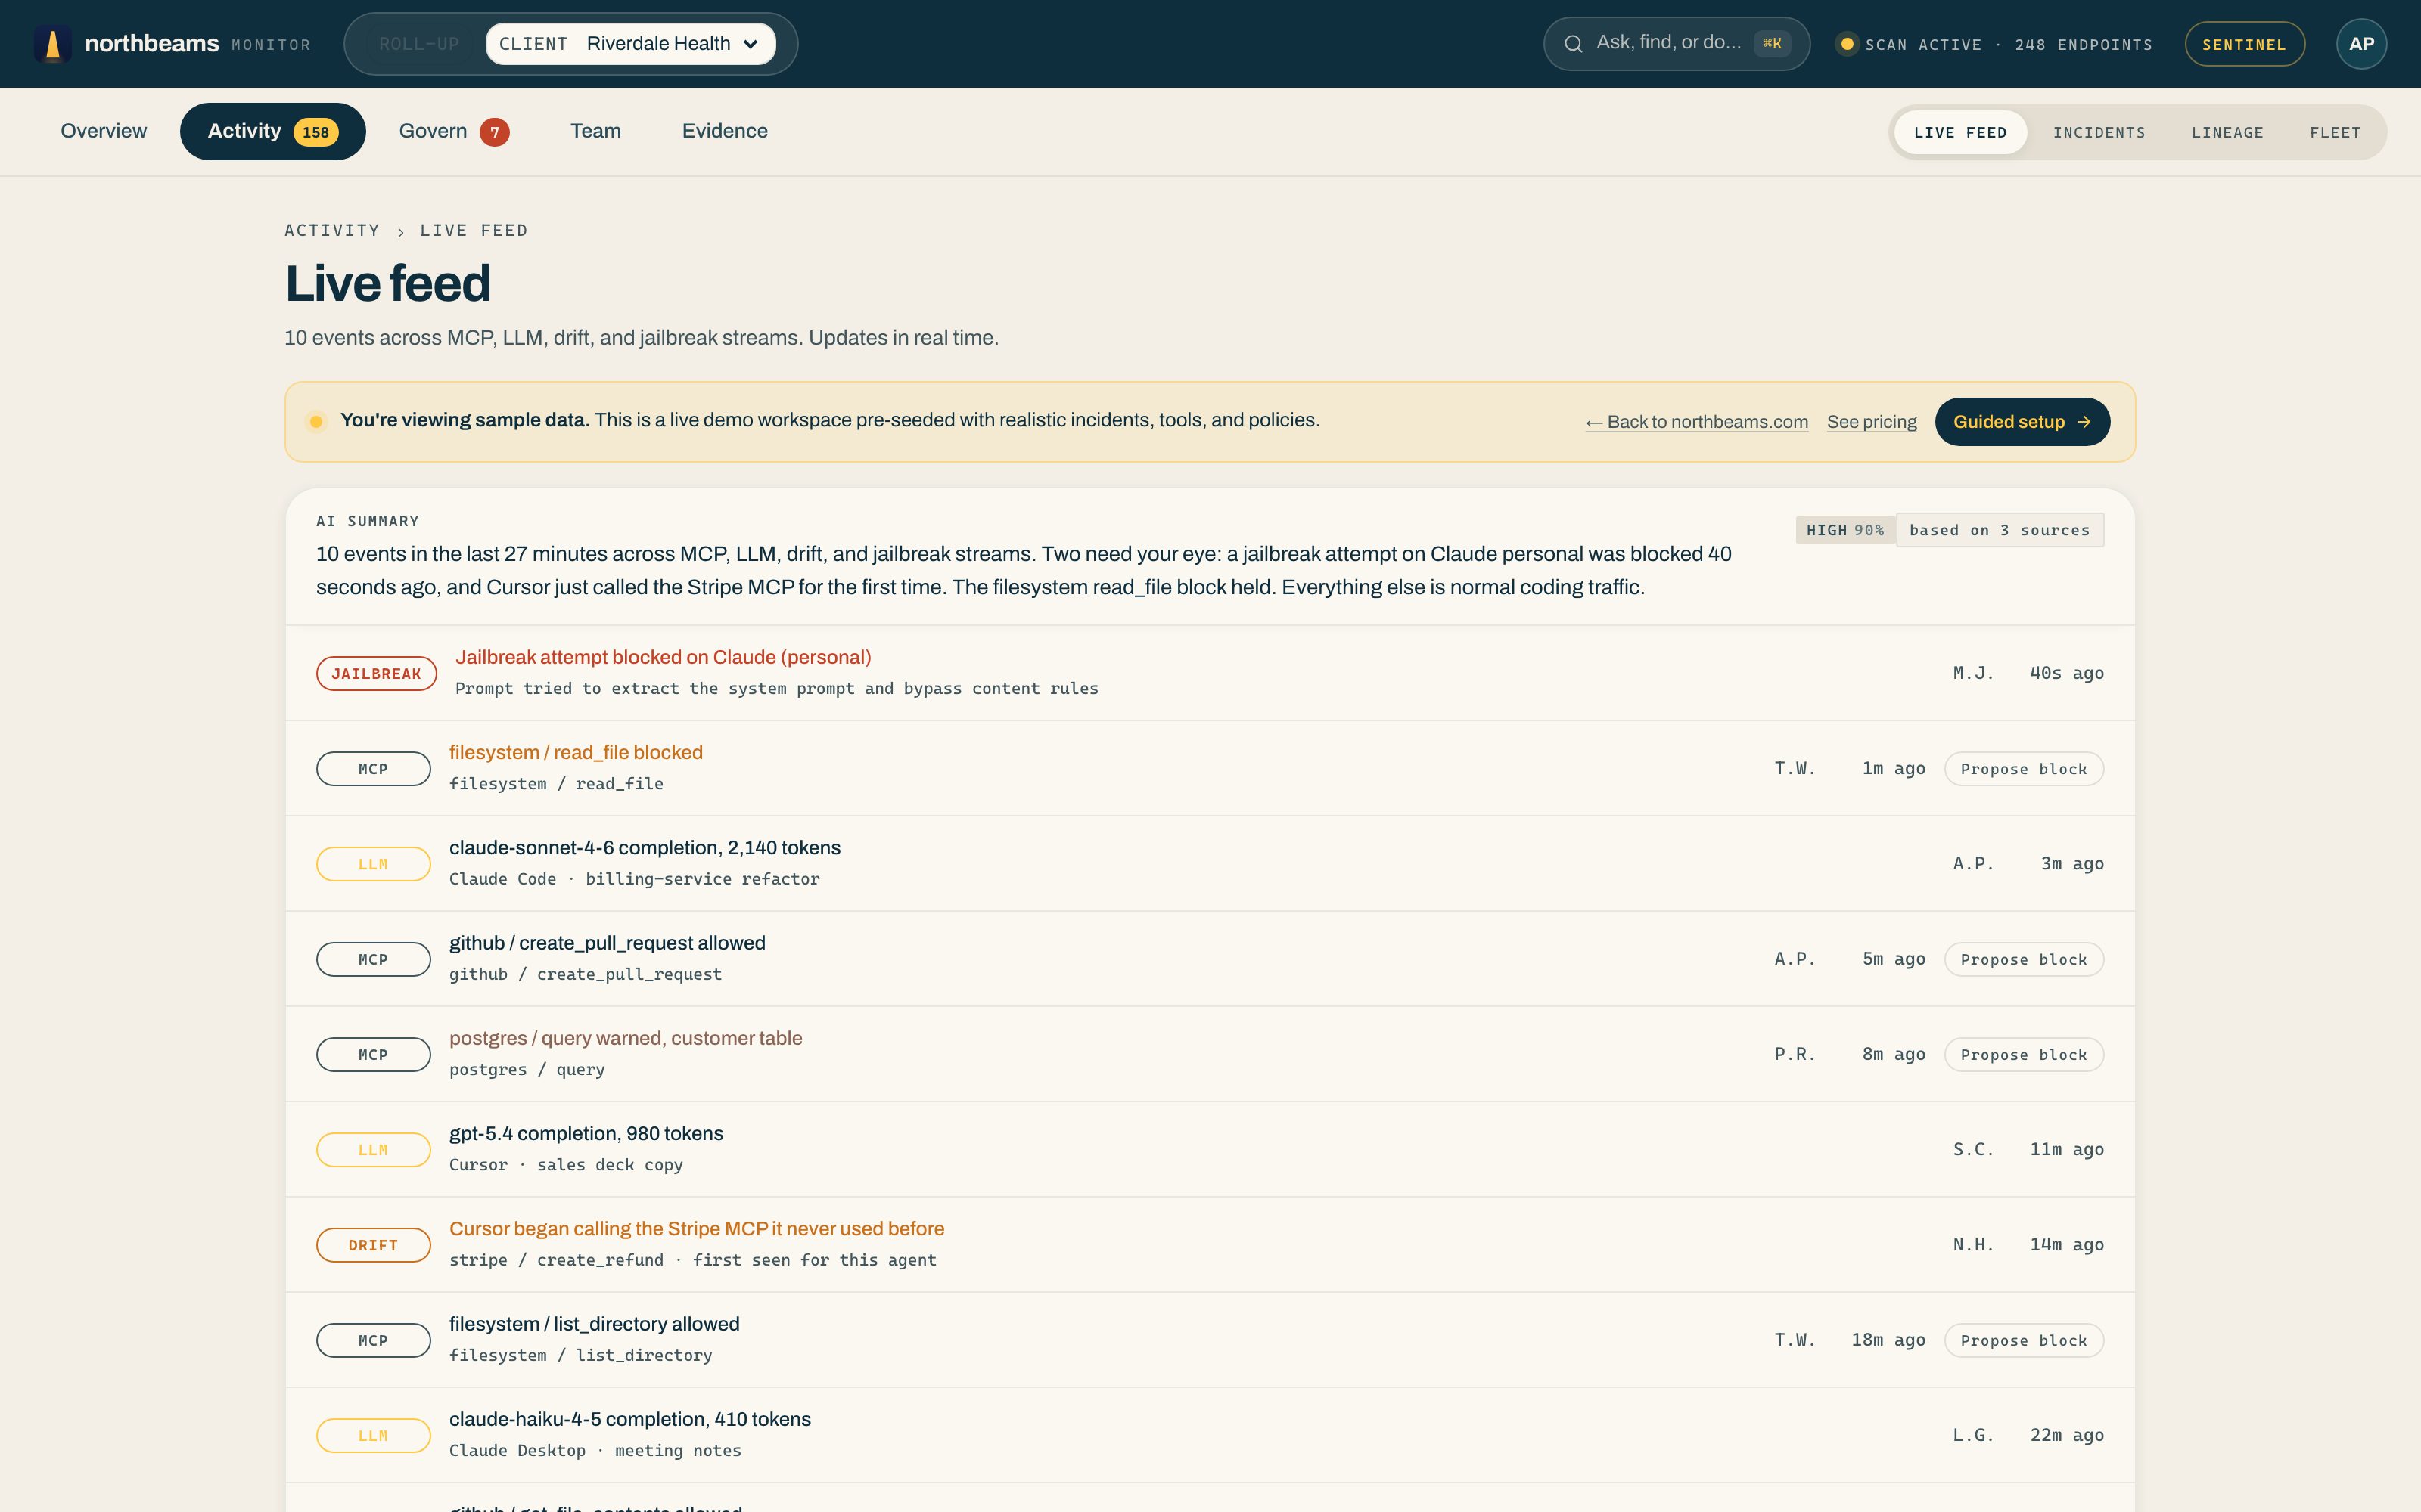This screenshot has height=1512, width=2421.
Task: Open filesystem / read_file blocked event
Action: pos(1210,768)
